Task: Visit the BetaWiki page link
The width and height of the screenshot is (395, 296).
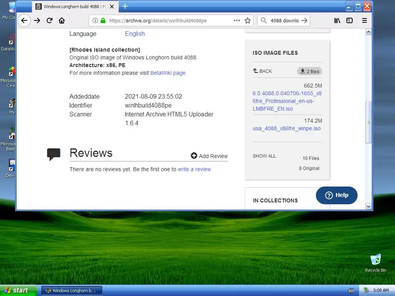Action: (168, 73)
